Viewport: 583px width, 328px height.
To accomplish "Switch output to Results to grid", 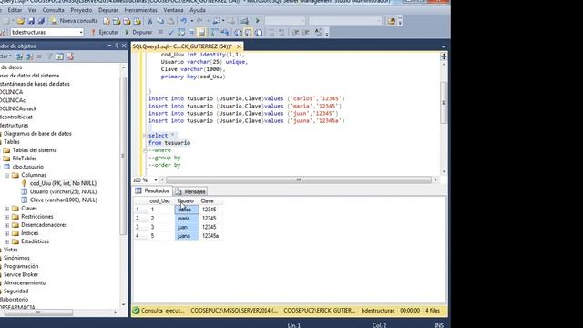I will coord(248,33).
